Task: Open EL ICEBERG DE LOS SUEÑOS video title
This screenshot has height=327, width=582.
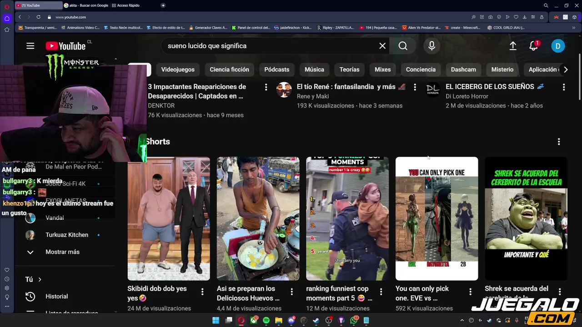Action: [495, 87]
